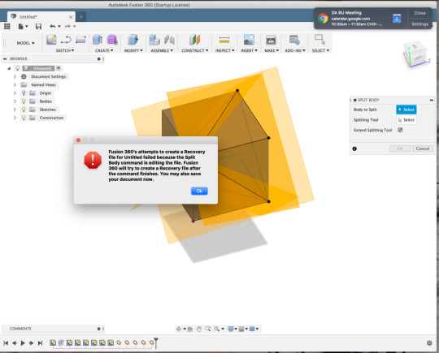Open the ASSEMBLE menu
This screenshot has width=439, height=353.
[162, 50]
